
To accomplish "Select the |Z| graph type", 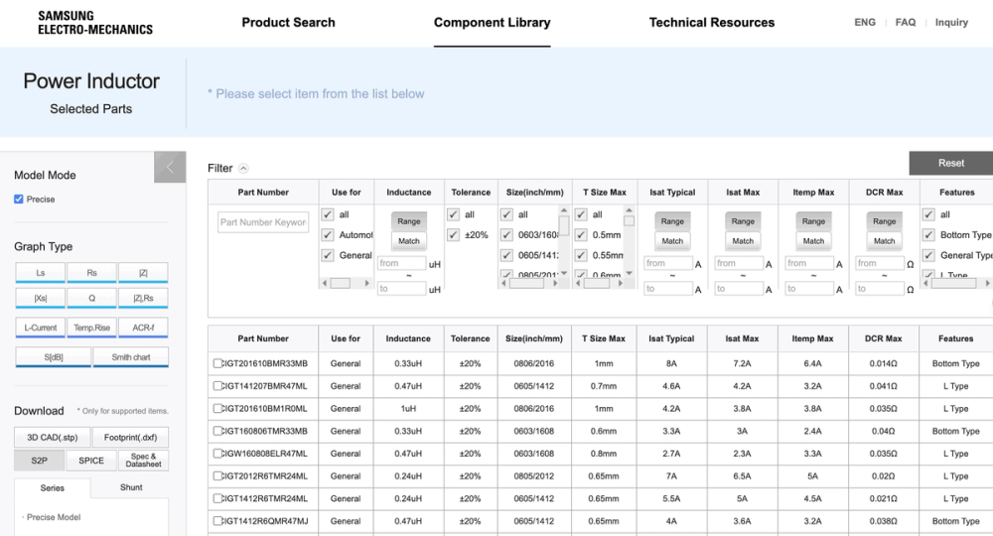I will point(143,273).
